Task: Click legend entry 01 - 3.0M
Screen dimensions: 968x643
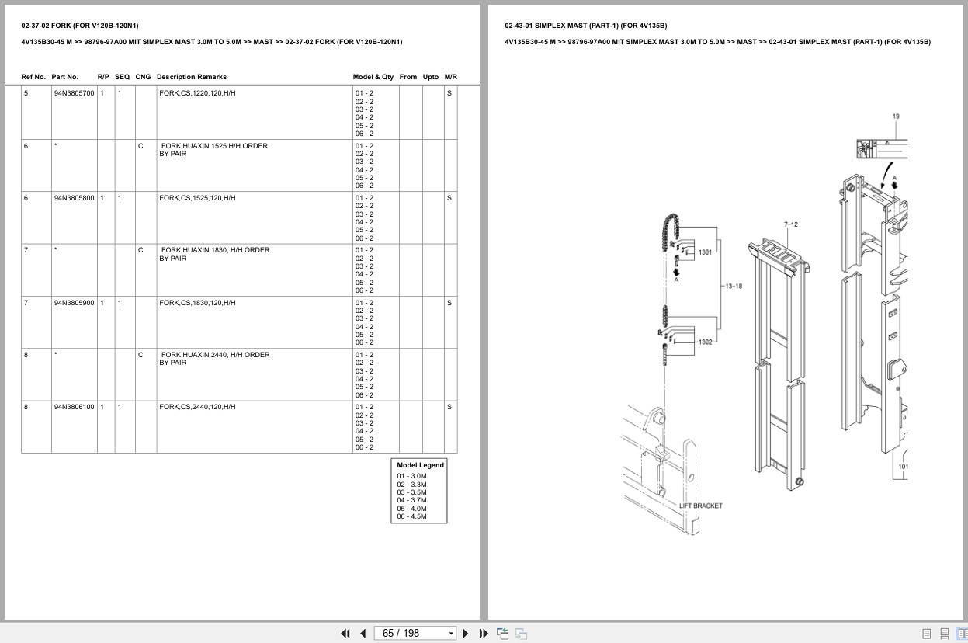Action: point(411,476)
